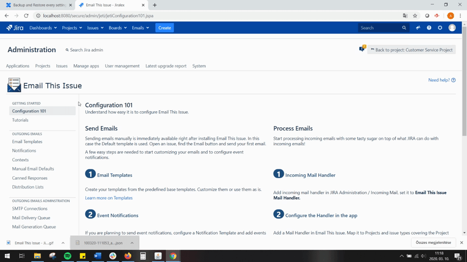Screen dimensions: 467x262
Task: Click the Jira logo in the header
Action: pos(14,28)
